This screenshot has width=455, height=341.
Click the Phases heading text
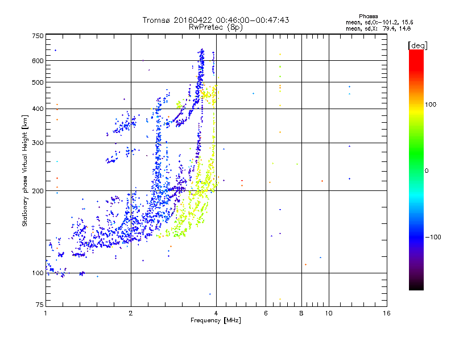click(368, 16)
